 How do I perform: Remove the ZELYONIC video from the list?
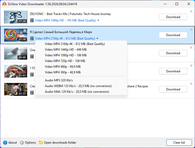pos(191,11)
